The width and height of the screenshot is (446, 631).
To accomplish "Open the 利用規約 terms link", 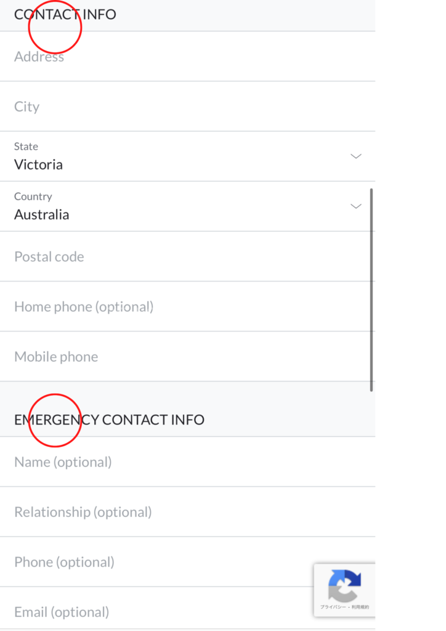I will click(x=361, y=608).
